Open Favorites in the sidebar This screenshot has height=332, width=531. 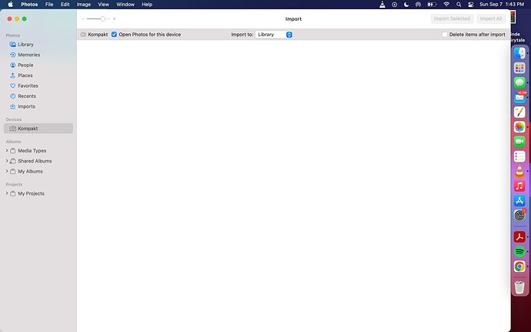[x=38, y=86]
